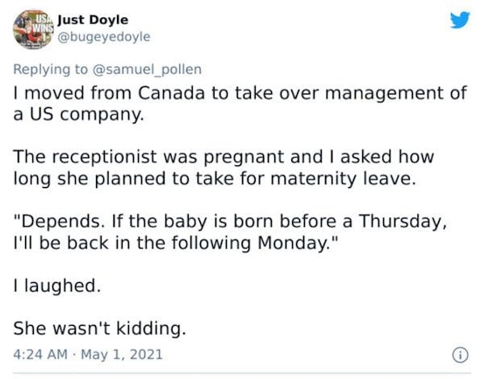This screenshot has height=379, width=484.
Task: Select the word Canada in the tweet
Action: coord(171,93)
